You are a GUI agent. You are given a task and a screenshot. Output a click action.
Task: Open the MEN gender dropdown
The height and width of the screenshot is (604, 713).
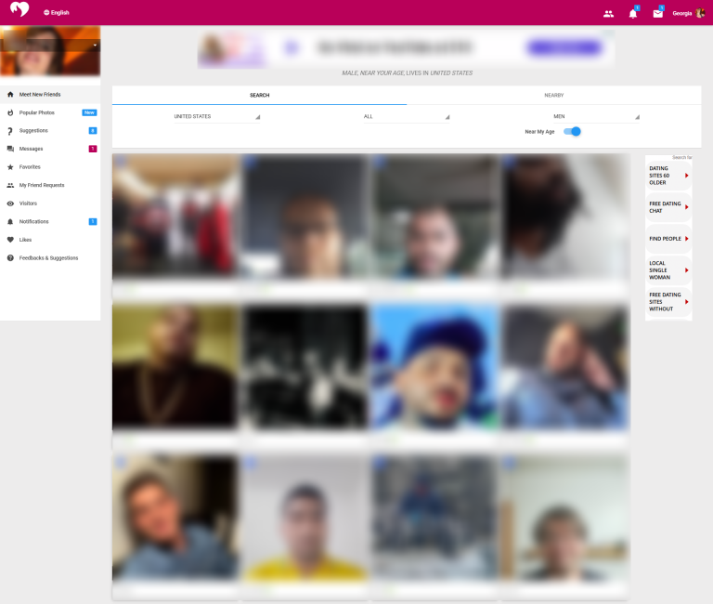[597, 116]
